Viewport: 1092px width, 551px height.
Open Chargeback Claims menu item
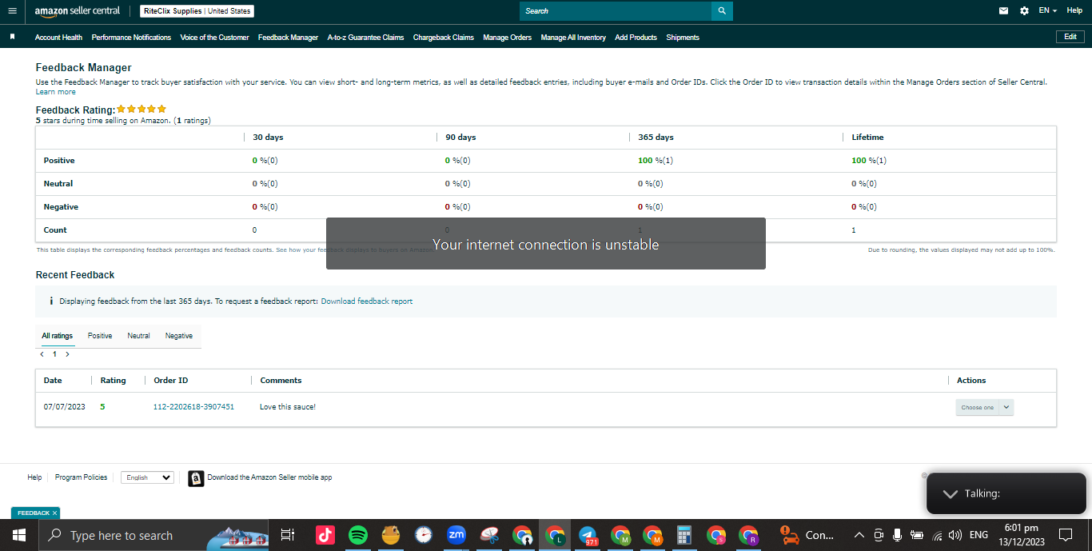tap(444, 38)
